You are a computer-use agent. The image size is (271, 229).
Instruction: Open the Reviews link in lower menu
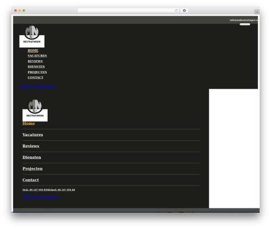[x=31, y=146]
